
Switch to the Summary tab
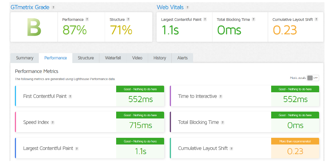(25, 58)
